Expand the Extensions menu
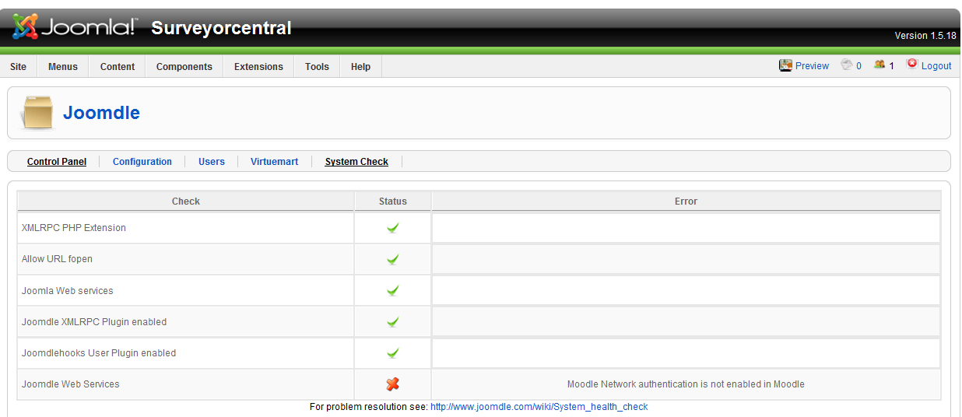Screen dimensions: 962x417 tap(258, 67)
